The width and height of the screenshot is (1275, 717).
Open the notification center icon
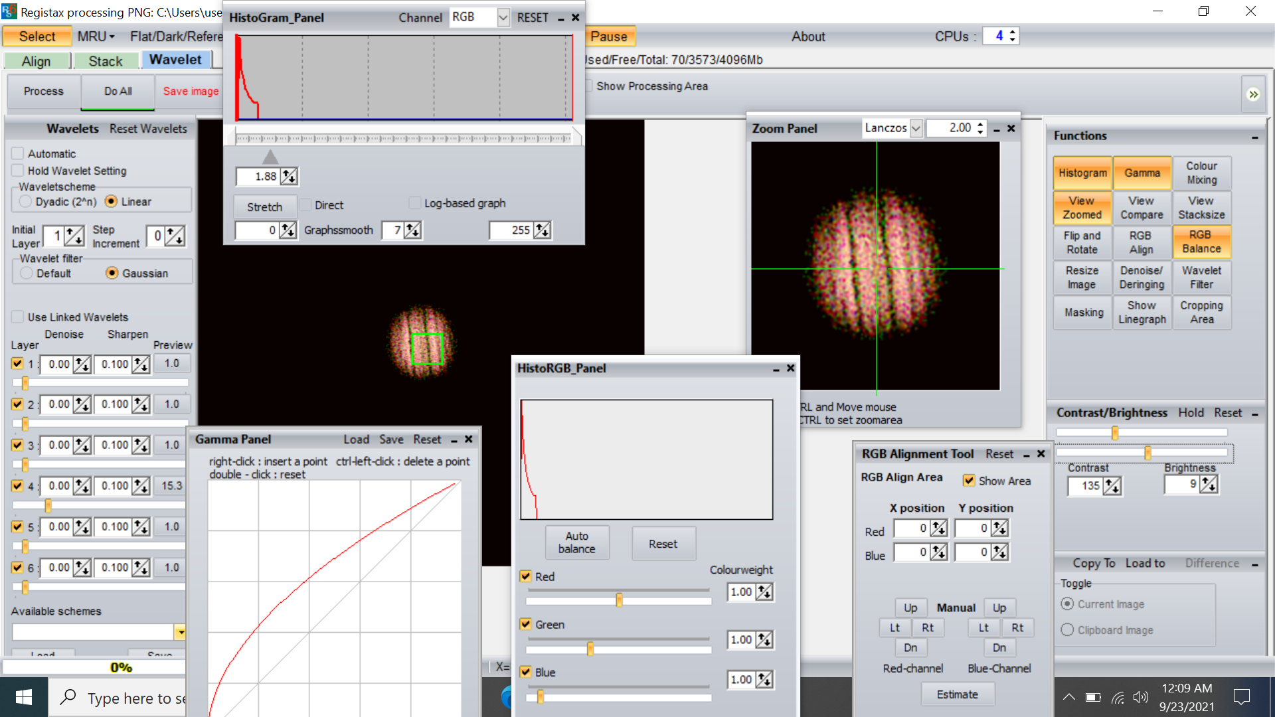click(x=1241, y=697)
